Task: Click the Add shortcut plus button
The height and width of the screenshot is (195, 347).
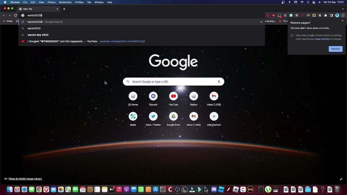Action: (x=214, y=116)
